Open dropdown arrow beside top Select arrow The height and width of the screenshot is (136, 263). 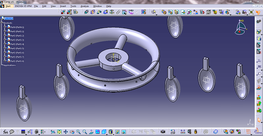157,15
